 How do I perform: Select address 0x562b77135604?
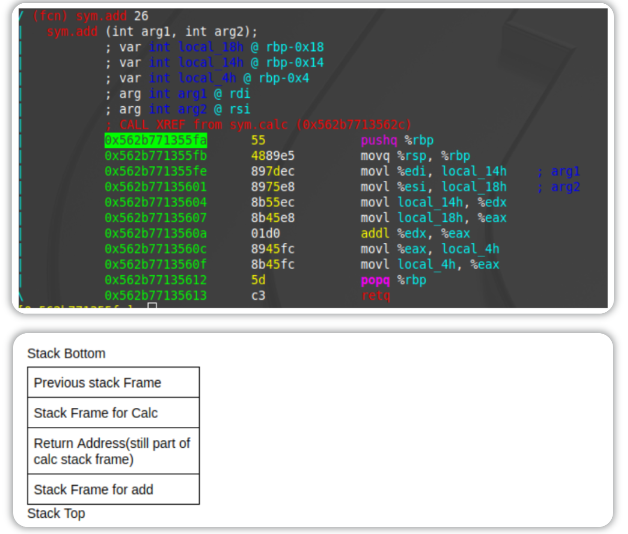pyautogui.click(x=156, y=202)
